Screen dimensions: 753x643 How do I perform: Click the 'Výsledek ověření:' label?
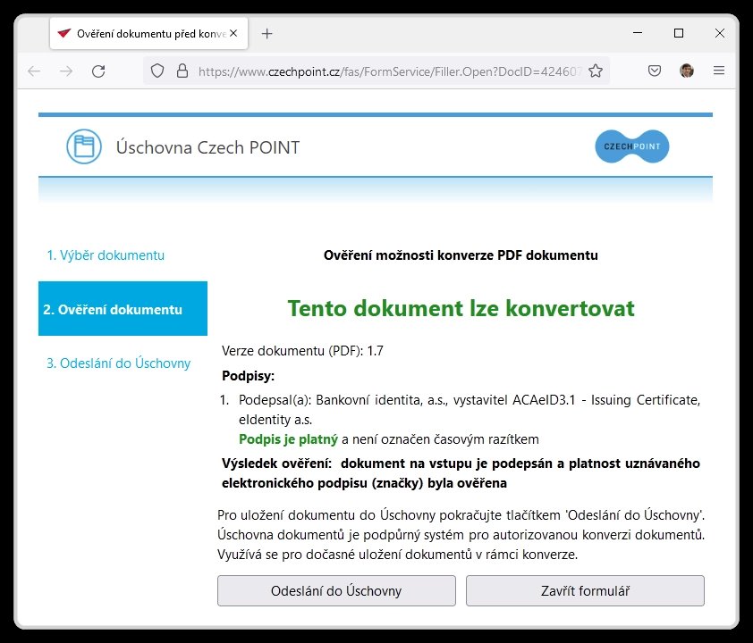click(x=276, y=463)
